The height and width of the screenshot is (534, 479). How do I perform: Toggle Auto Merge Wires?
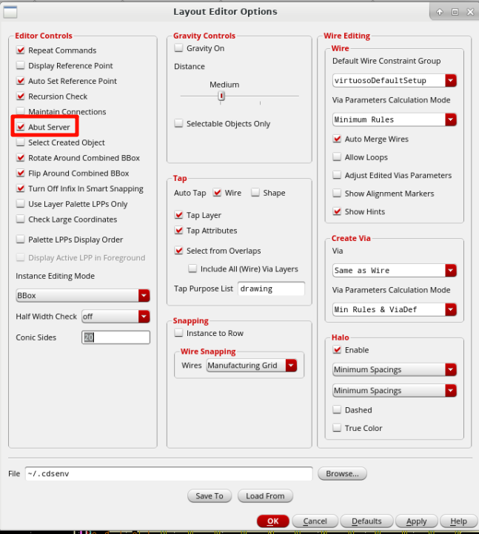pos(337,139)
